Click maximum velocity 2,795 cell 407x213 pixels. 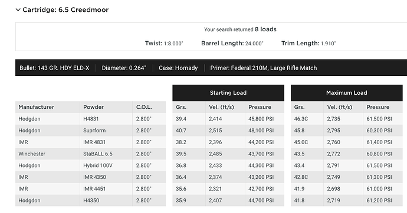pos(343,131)
